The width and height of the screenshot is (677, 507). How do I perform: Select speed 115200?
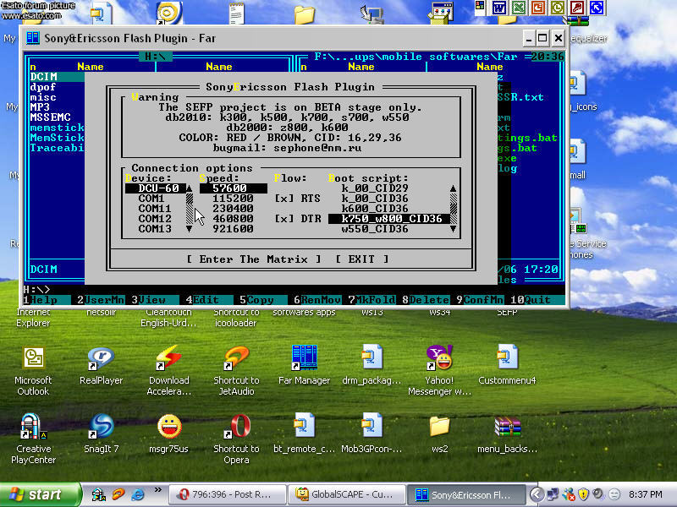[234, 199]
